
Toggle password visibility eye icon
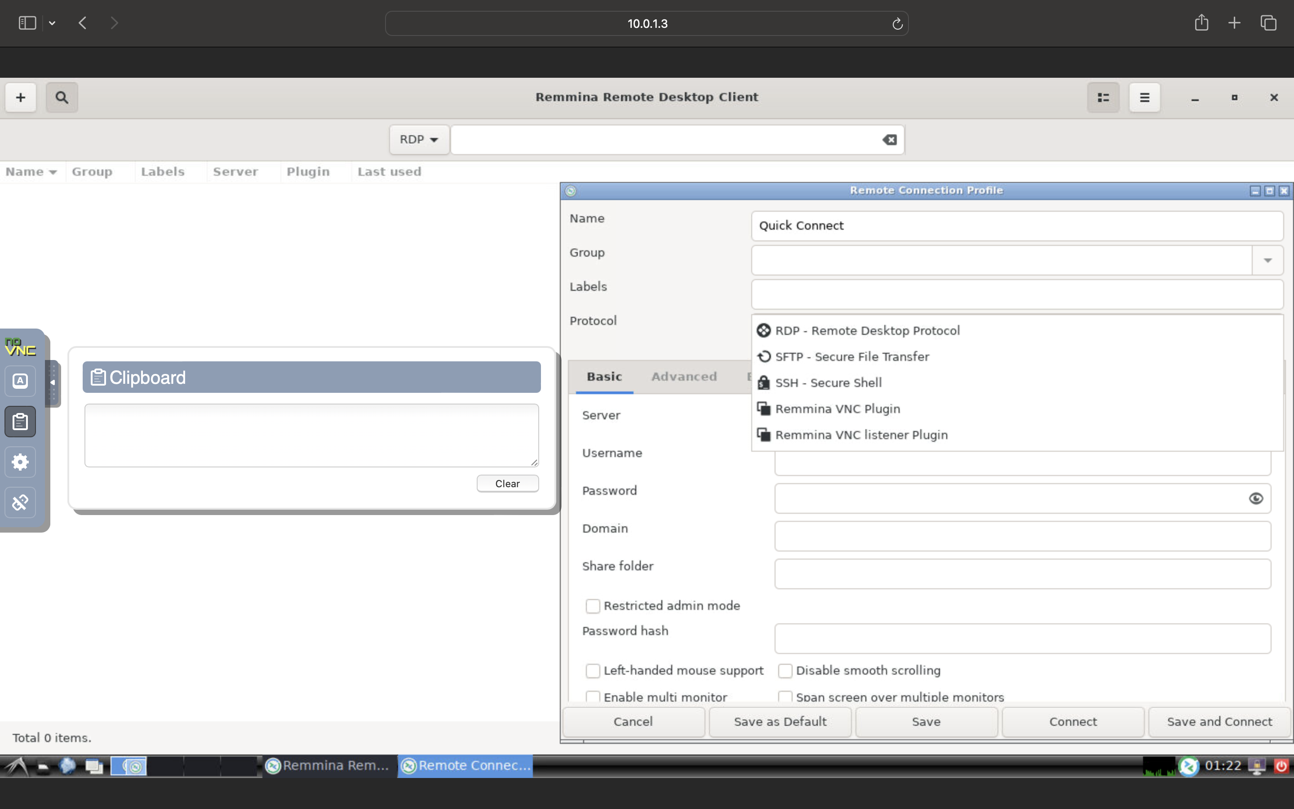coord(1255,499)
